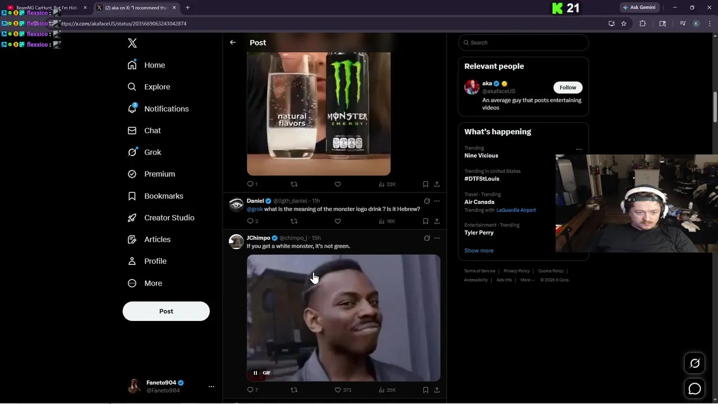Open #DTFStLouis trending topic
718x404 pixels.
(482, 178)
